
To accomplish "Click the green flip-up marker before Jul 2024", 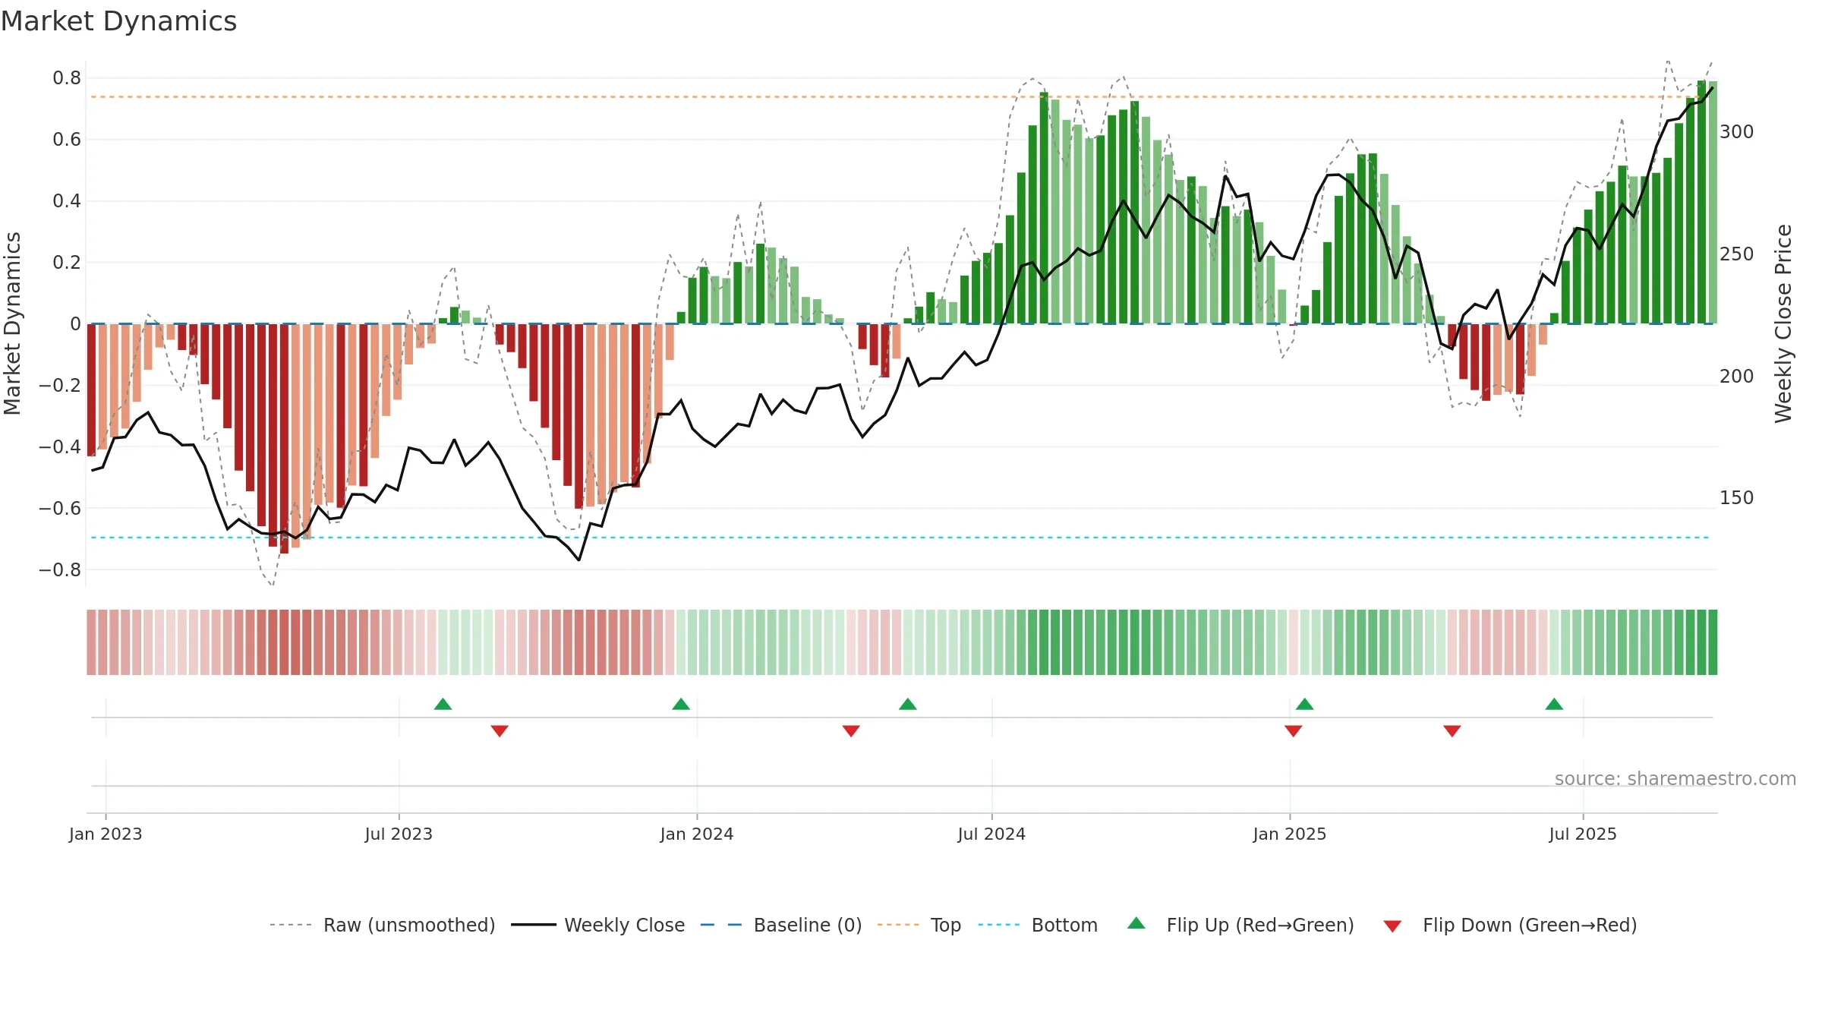I will coord(908,704).
